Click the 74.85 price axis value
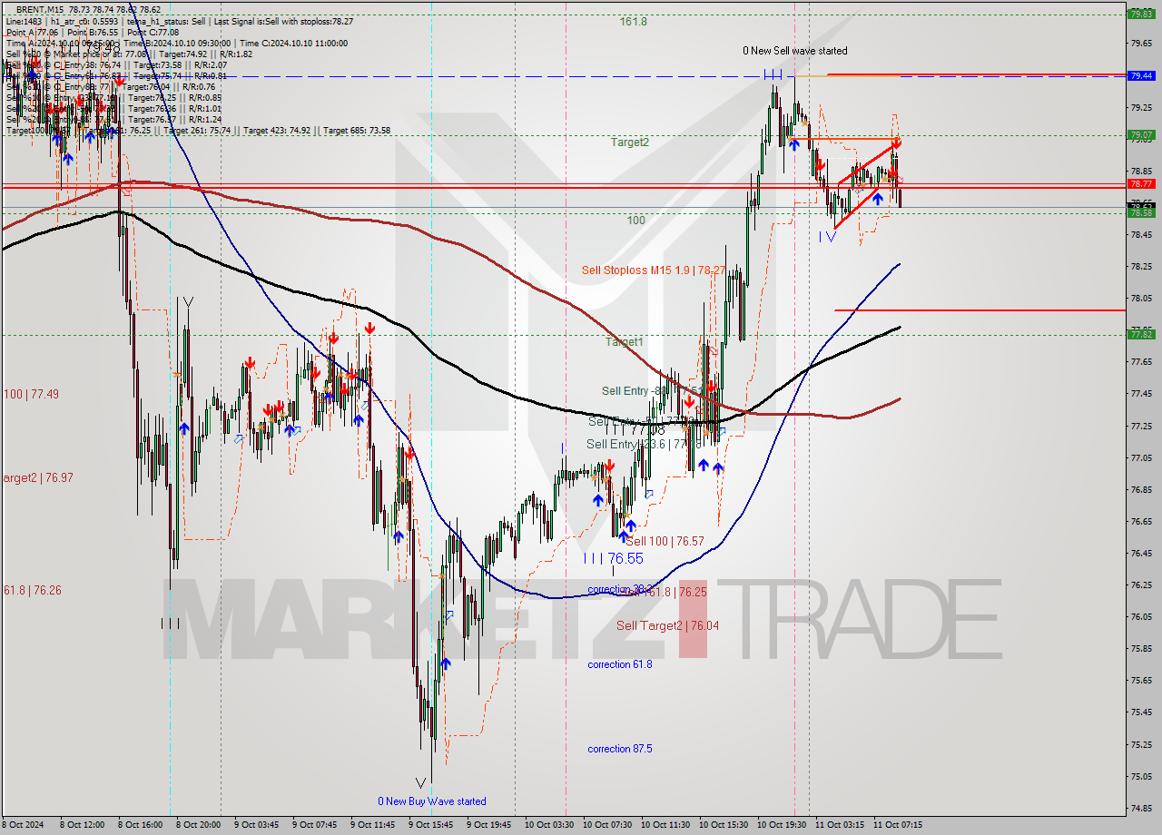 click(x=1139, y=808)
